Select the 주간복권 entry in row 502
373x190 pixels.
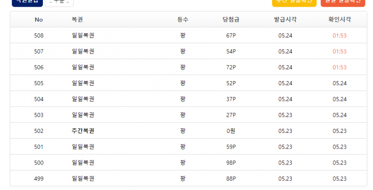83,131
